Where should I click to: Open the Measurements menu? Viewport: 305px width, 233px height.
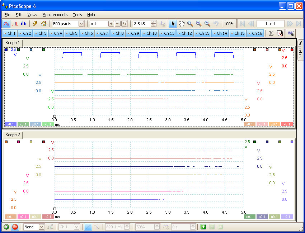pos(55,15)
